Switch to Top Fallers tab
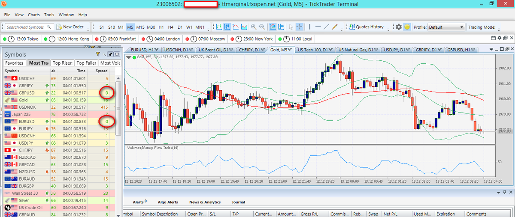The height and width of the screenshot is (217, 515). (87, 63)
